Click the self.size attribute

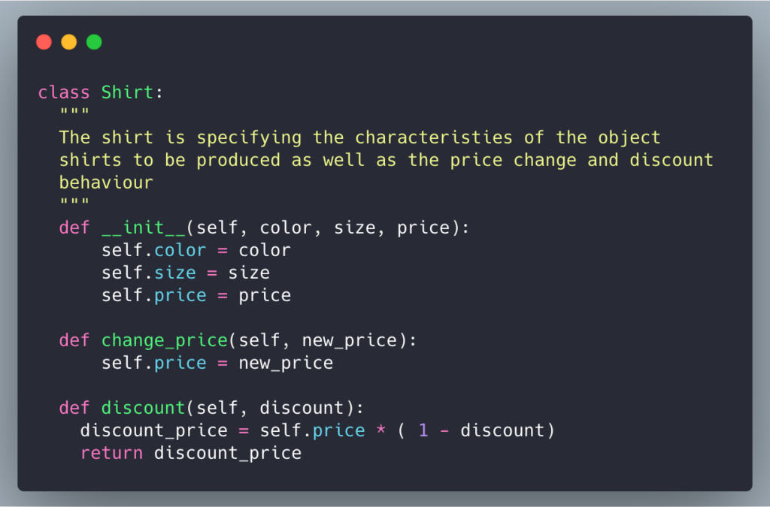pos(148,273)
